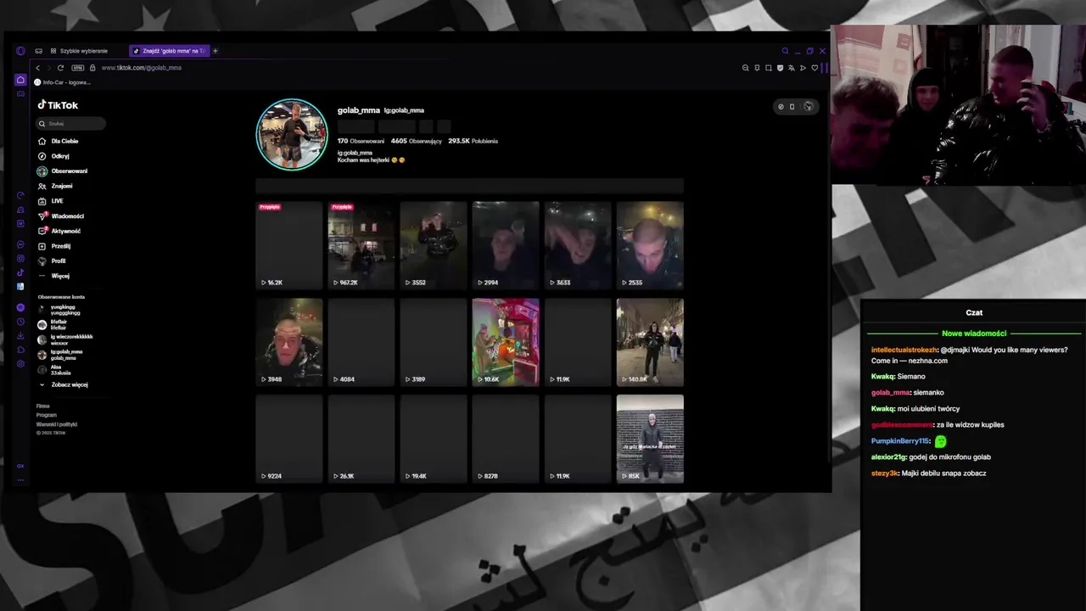Screen dimensions: 1086x611
Task: Open pinned video with 967.2K views
Action: (361, 245)
